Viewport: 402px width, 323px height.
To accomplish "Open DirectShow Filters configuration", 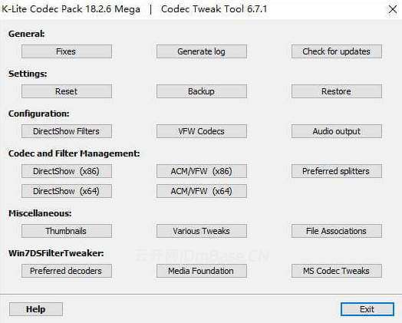I will pyautogui.click(x=67, y=131).
